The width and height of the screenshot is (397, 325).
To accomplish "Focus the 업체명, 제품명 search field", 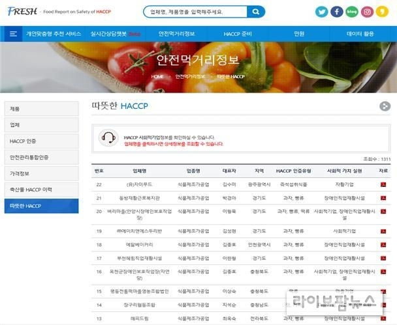I will pos(195,12).
